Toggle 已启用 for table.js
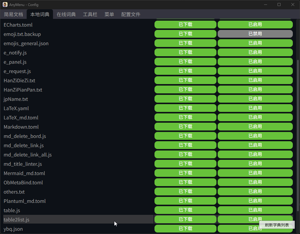This screenshot has width=300, height=234. [255, 210]
